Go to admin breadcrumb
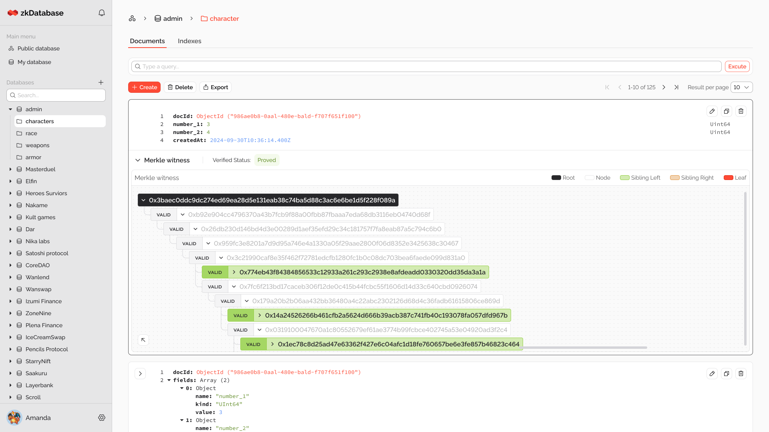This screenshot has height=432, width=769. click(x=168, y=18)
